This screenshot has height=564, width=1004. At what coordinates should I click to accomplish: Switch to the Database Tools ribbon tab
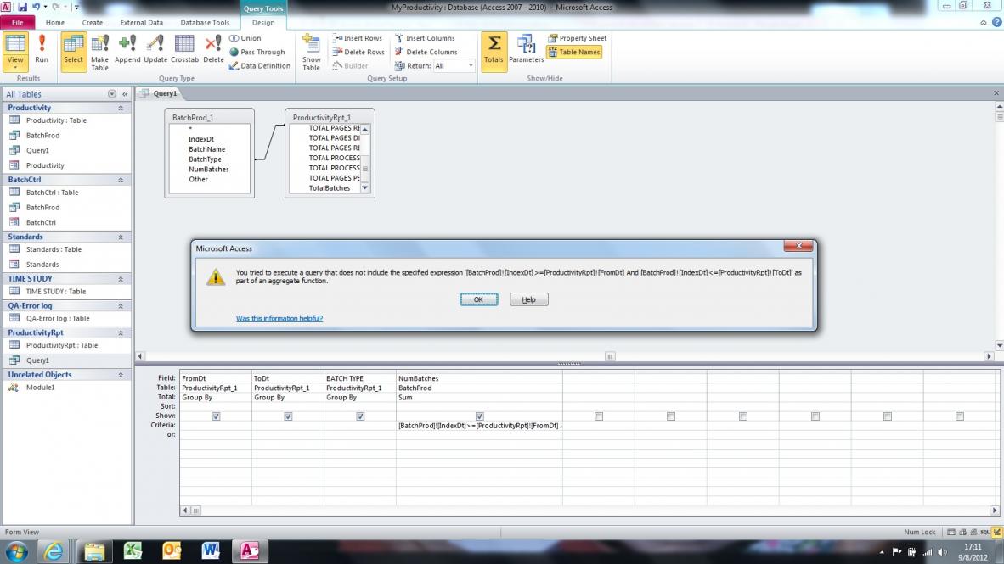pyautogui.click(x=205, y=22)
